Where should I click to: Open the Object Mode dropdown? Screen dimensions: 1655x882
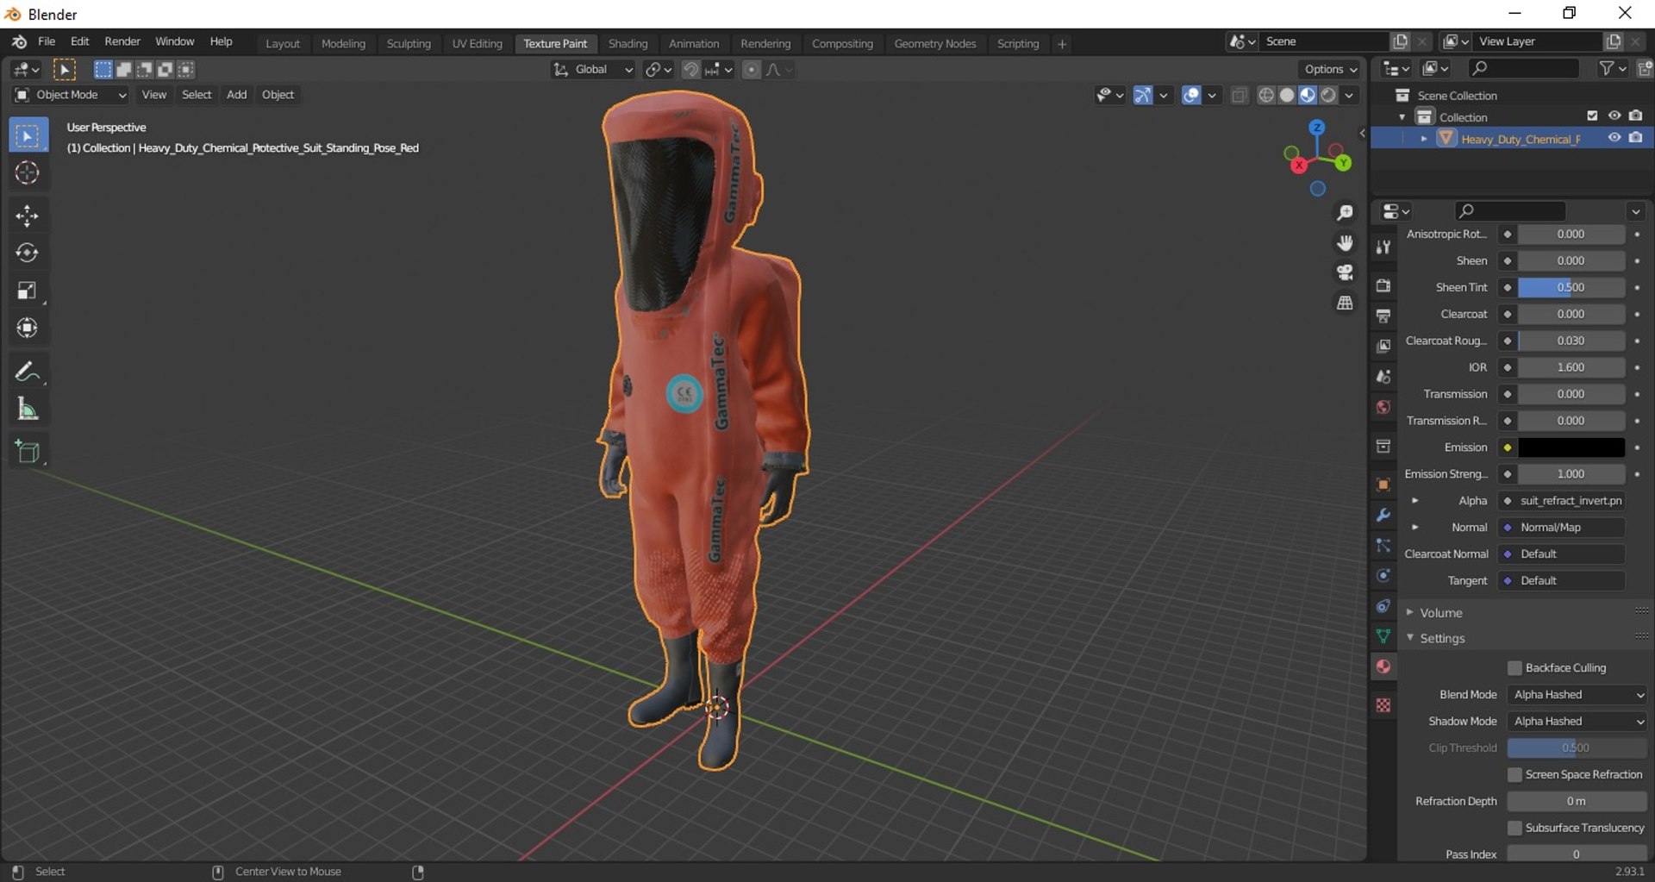(71, 95)
